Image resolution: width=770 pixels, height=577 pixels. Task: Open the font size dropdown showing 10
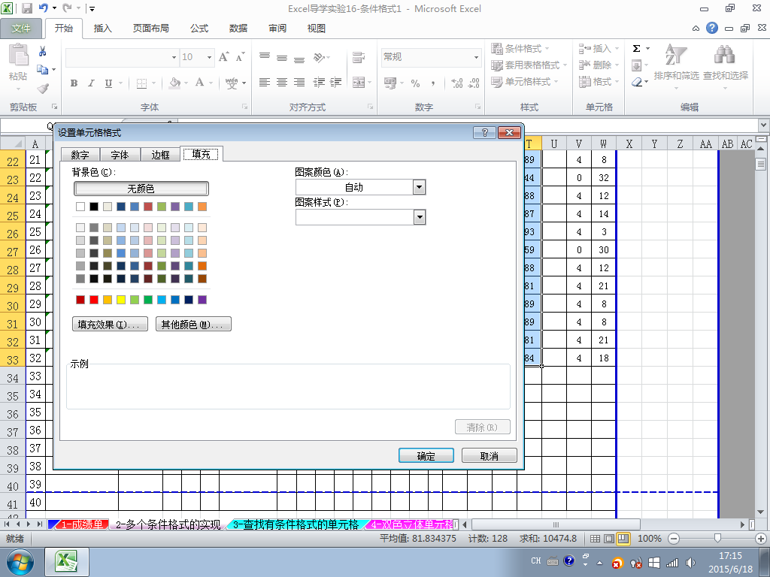pos(209,57)
